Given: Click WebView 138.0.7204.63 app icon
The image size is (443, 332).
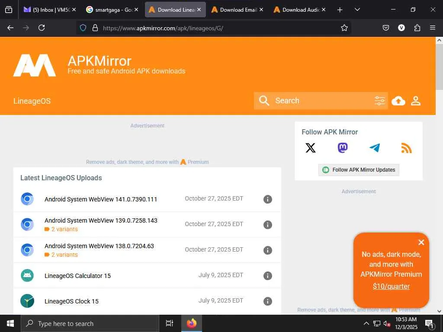Looking at the screenshot, I should [27, 250].
